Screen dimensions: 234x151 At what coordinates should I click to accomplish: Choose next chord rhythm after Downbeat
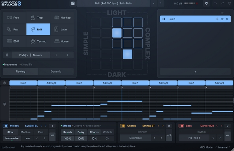161,138
